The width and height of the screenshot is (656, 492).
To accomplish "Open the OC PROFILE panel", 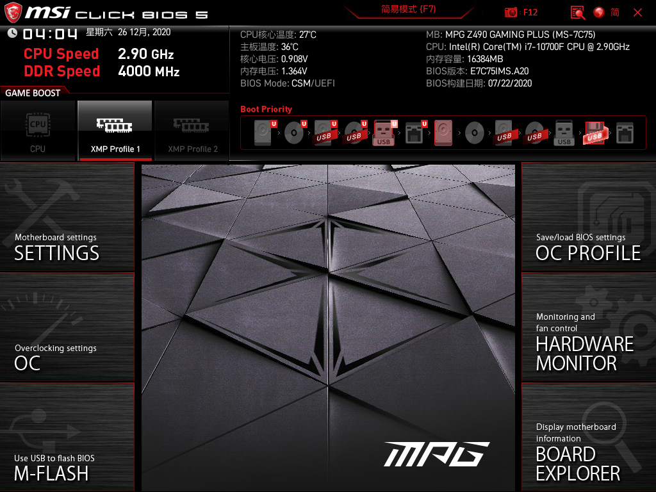I will tap(588, 218).
